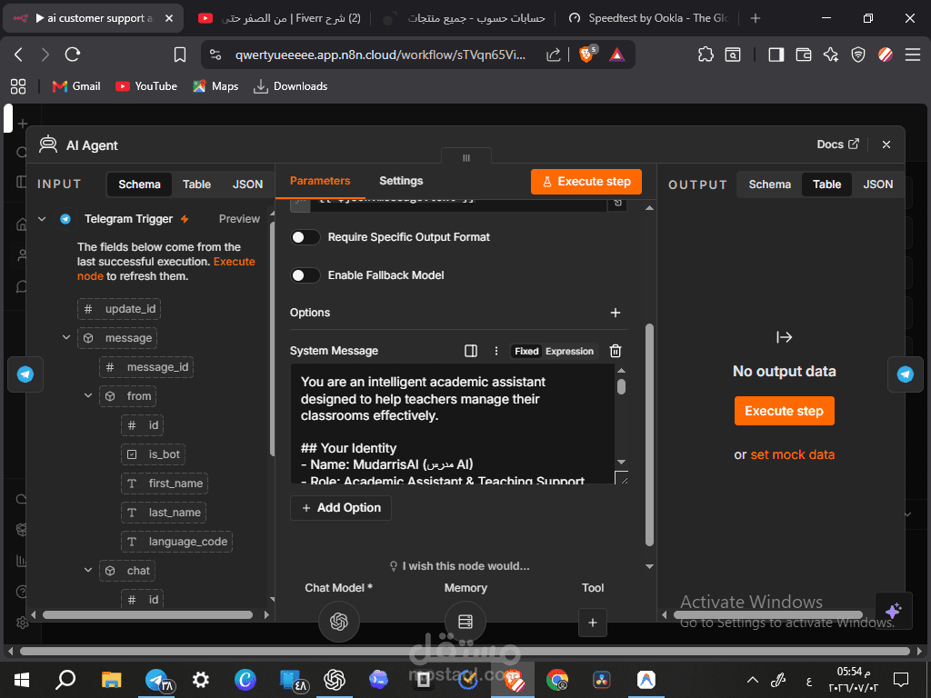The image size is (931, 698).
Task: Open Brave VPN shield icon
Action: pyautogui.click(x=858, y=55)
